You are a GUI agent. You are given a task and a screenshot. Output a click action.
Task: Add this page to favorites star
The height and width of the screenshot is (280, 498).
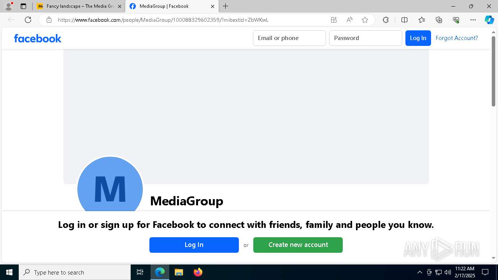click(365, 20)
